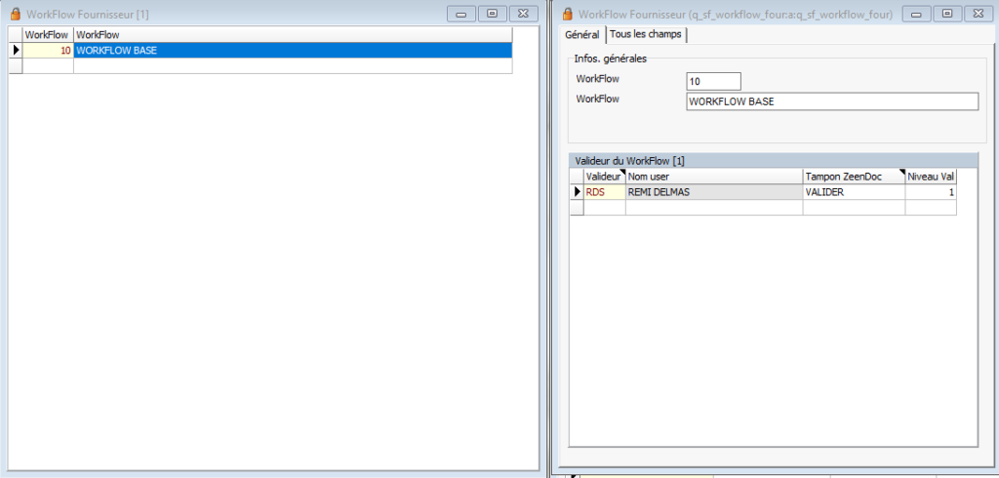Click the WorkFlow number field containing 10

point(713,81)
